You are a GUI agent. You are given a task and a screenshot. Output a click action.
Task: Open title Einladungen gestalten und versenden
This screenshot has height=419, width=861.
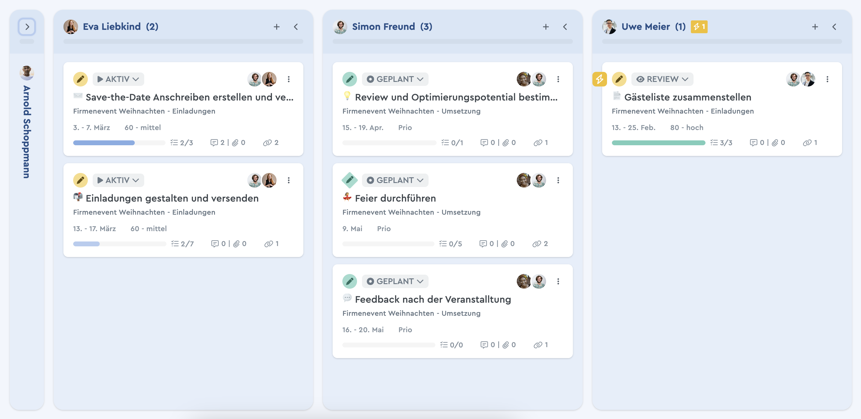pyautogui.click(x=172, y=198)
